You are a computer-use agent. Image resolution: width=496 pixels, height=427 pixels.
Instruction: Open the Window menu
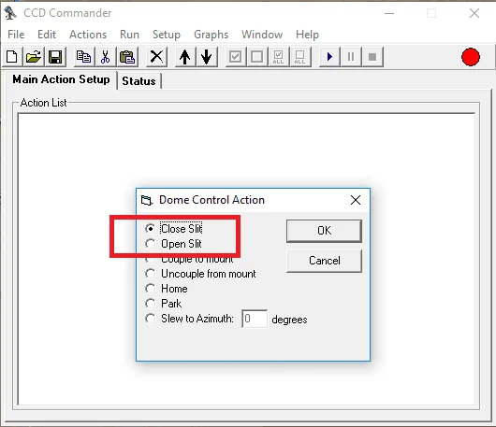pos(262,35)
